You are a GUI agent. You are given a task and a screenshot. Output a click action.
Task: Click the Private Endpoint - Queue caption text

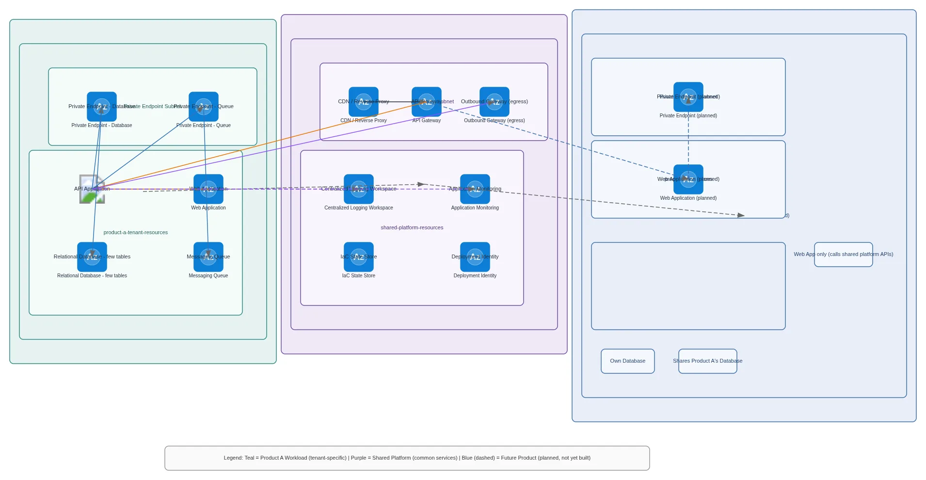(204, 126)
